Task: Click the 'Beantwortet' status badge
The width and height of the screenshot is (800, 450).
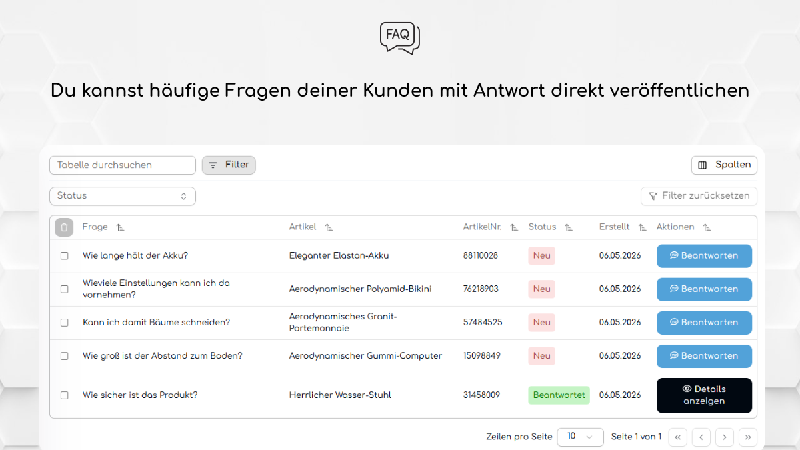Action: 559,395
